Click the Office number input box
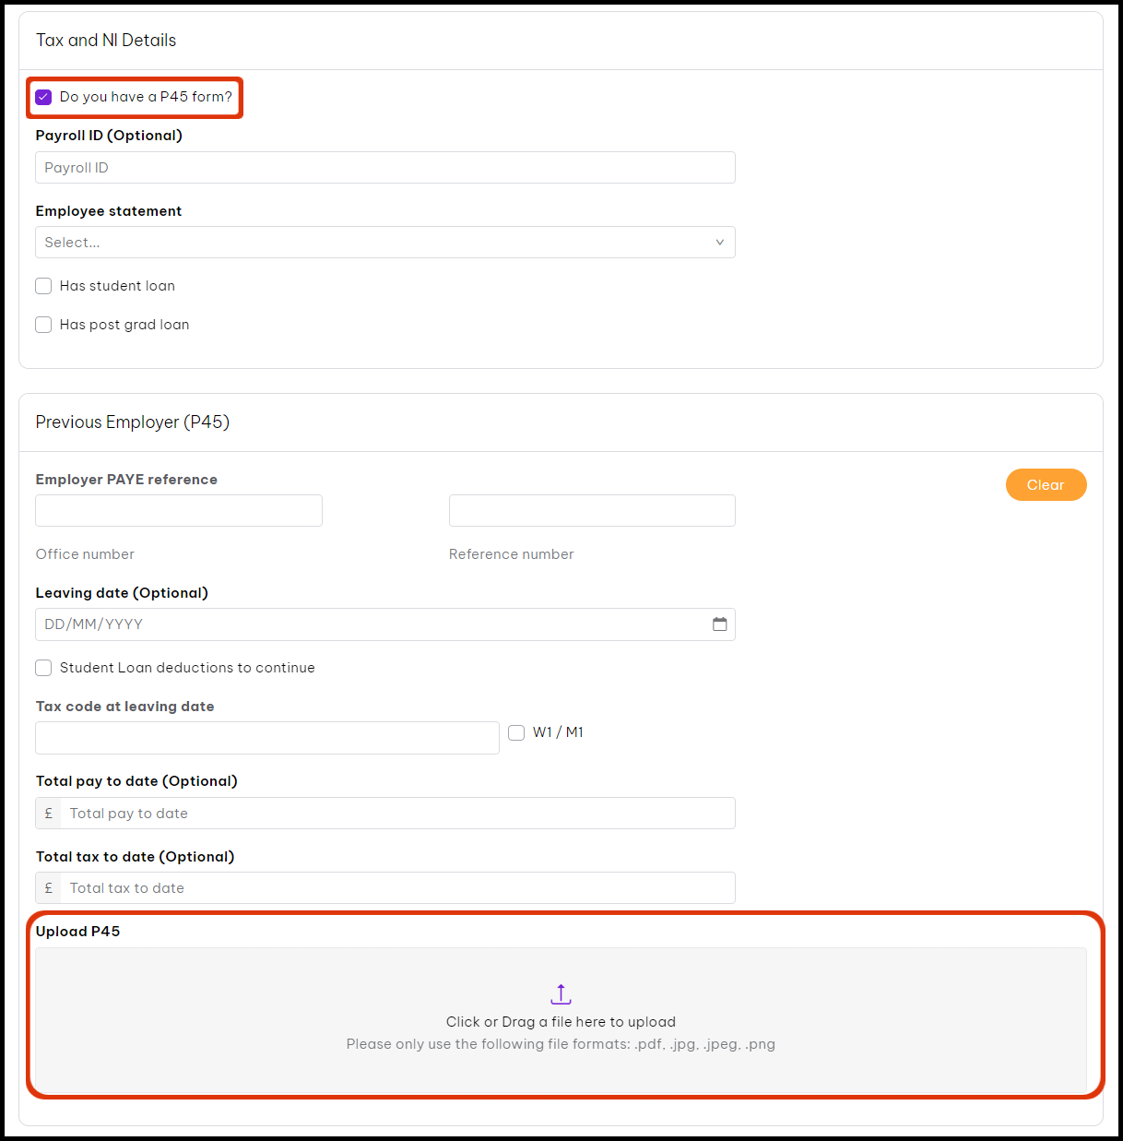This screenshot has height=1141, width=1123. [179, 511]
